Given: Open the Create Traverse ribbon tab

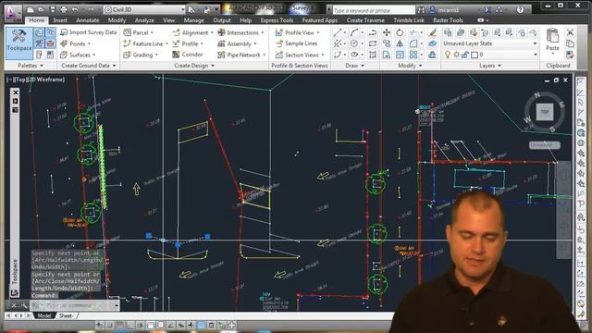Looking at the screenshot, I should coord(365,20).
